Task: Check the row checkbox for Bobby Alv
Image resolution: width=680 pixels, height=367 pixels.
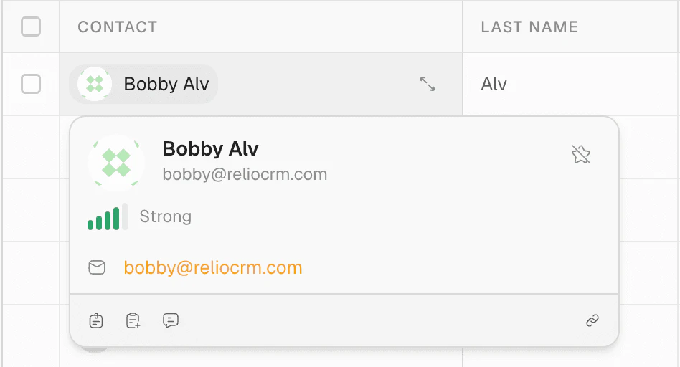Action: [x=31, y=85]
